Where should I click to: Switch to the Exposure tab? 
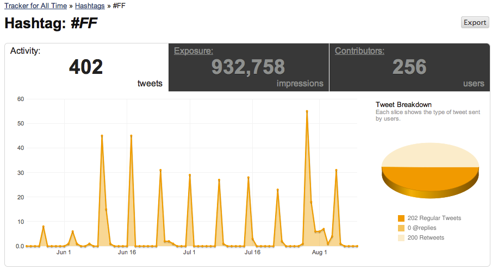click(193, 51)
